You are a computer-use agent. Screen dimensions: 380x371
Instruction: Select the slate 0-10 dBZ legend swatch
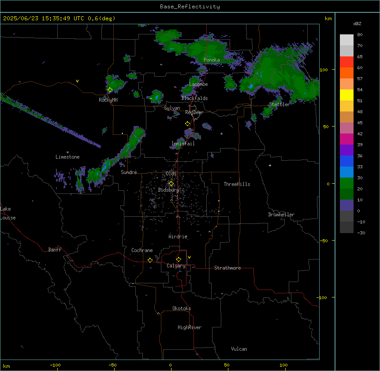[x=346, y=205]
